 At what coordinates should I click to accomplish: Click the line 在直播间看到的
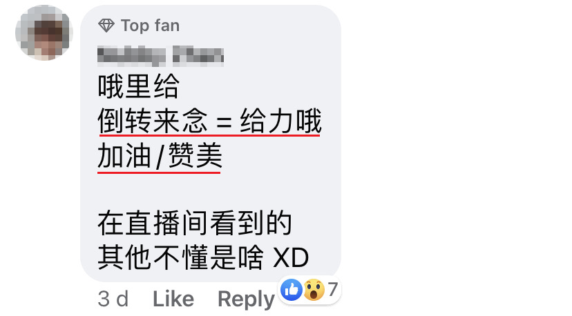[x=195, y=224]
